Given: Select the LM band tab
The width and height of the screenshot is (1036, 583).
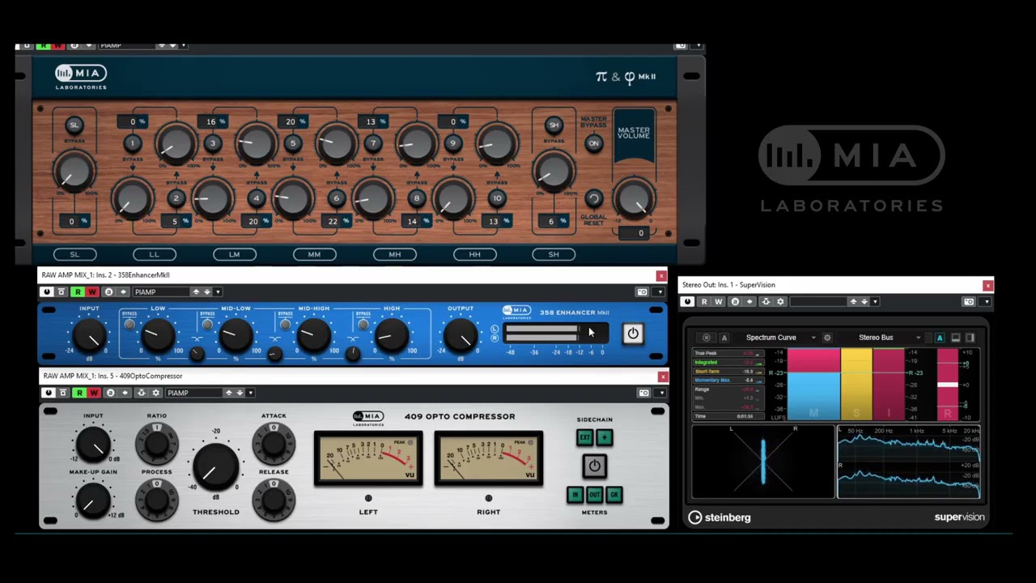Looking at the screenshot, I should [x=234, y=254].
